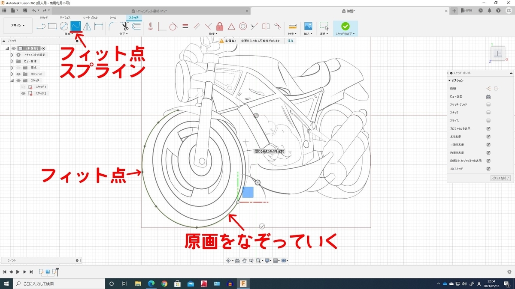515x289 pixels.
Task: Select the 2-point rectangle tool
Action: (x=52, y=26)
